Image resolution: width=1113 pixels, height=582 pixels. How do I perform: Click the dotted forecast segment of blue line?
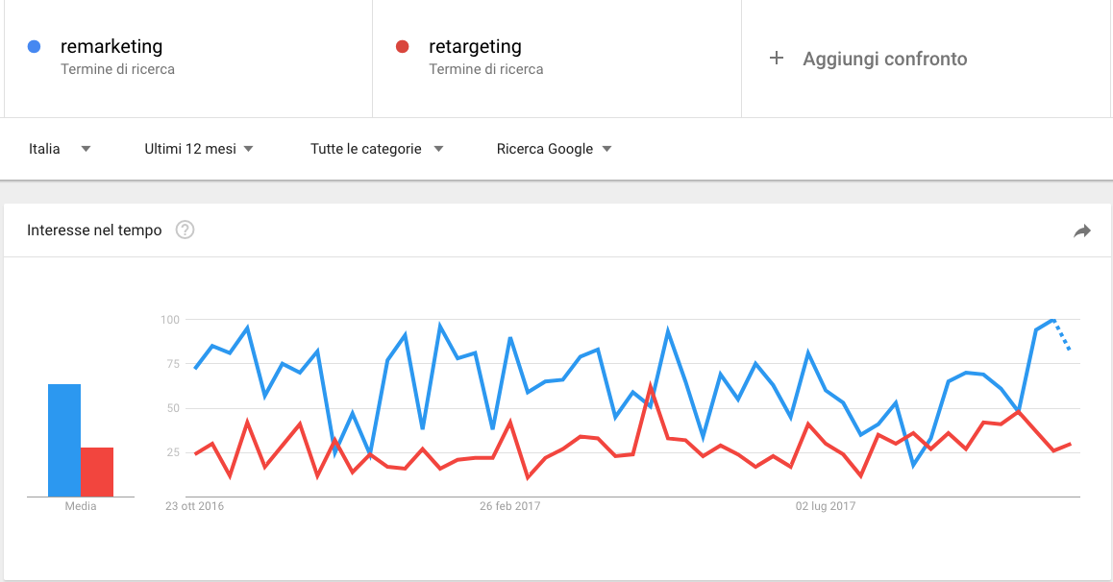click(1062, 334)
